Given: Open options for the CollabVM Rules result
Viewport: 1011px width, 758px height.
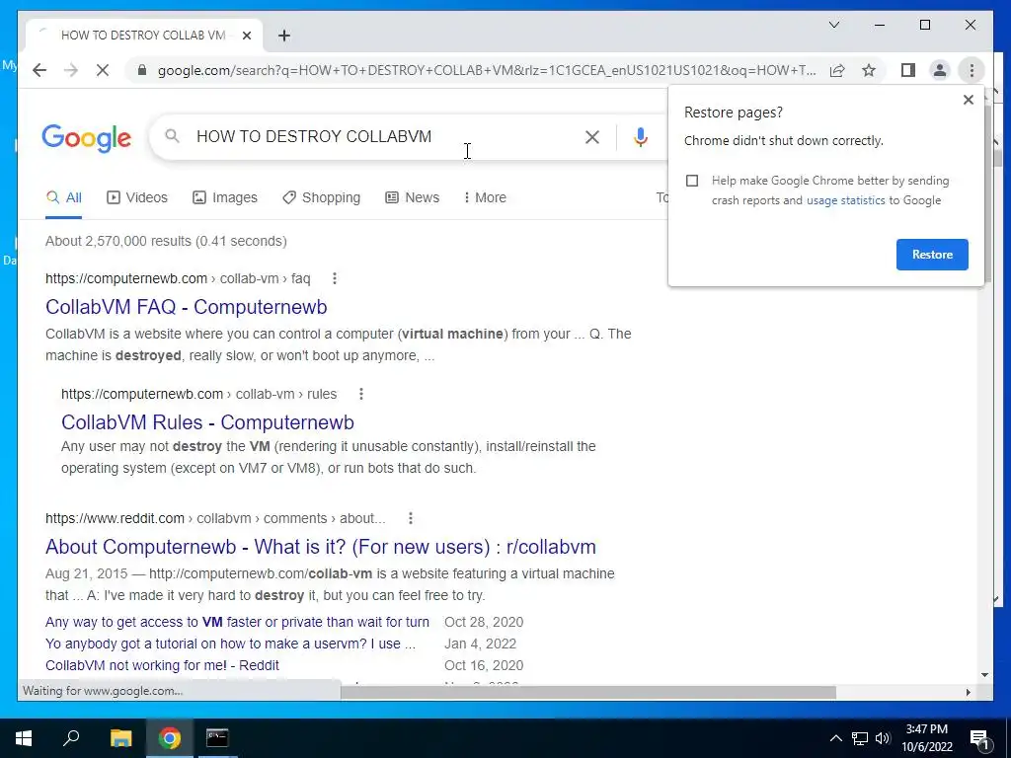Looking at the screenshot, I should point(361,394).
